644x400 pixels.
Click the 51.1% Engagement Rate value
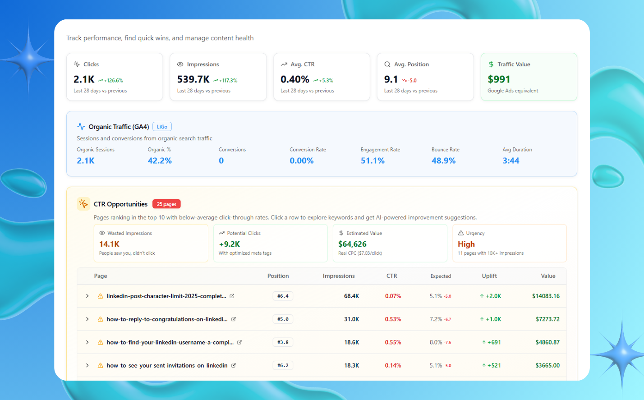coord(373,161)
